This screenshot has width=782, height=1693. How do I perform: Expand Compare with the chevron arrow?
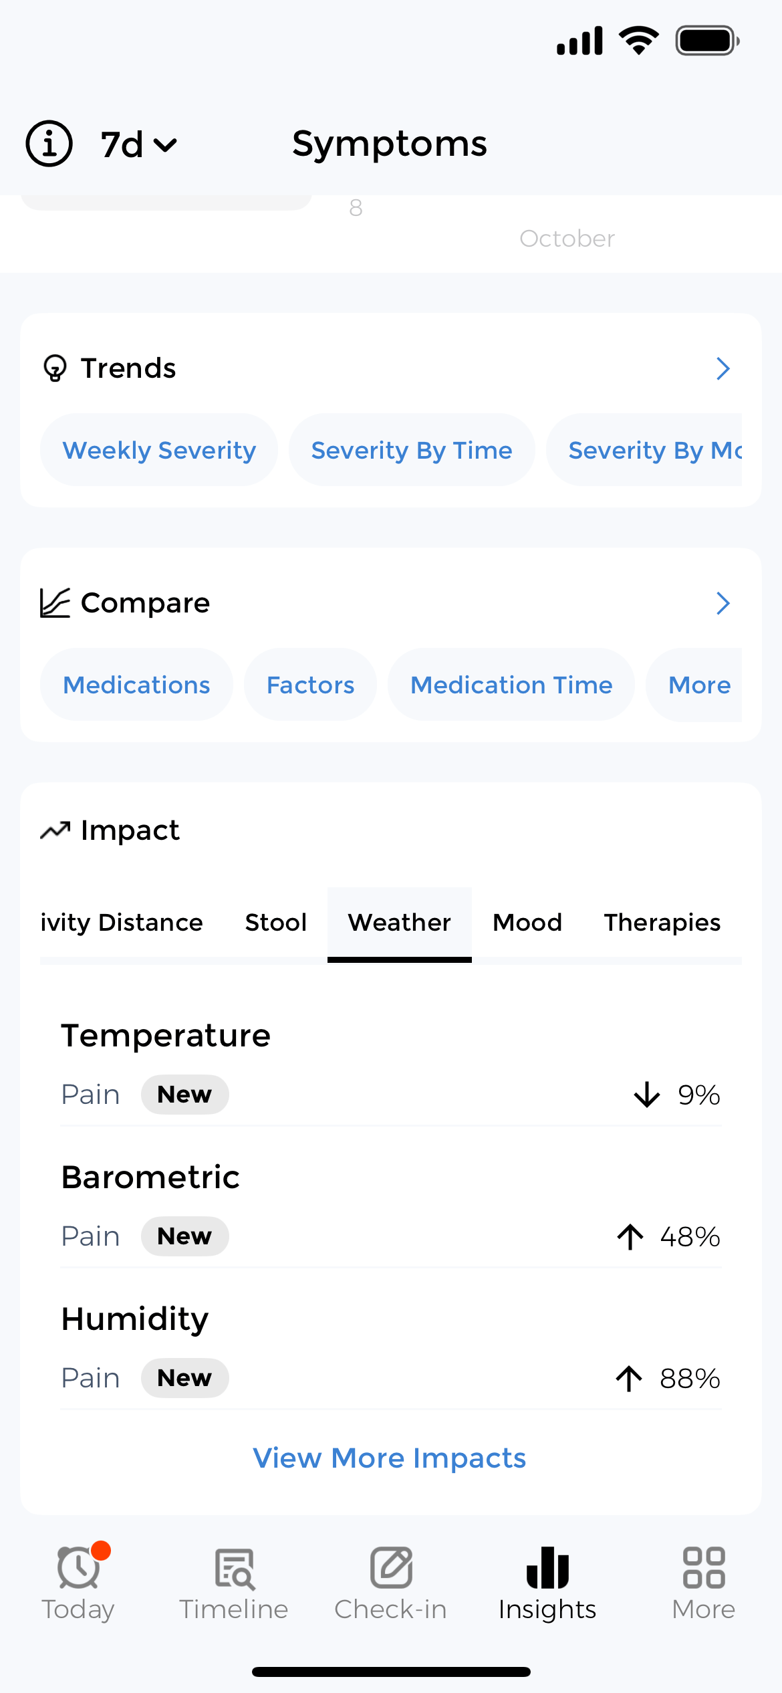click(723, 603)
